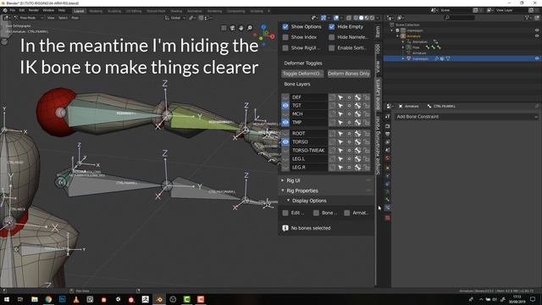This screenshot has width=542, height=305.
Task: Click the Select menu in viewport header
Action: [x=63, y=18]
